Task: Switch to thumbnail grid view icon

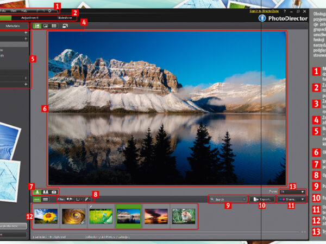Action: pos(54,25)
